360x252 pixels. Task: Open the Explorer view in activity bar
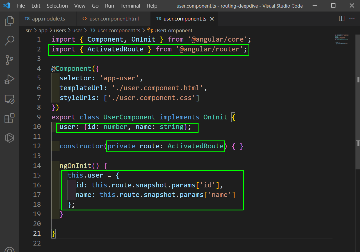pyautogui.click(x=10, y=21)
